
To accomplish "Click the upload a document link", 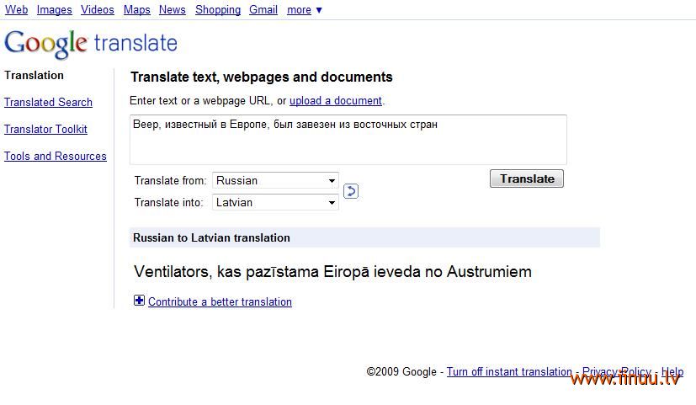I will click(336, 101).
